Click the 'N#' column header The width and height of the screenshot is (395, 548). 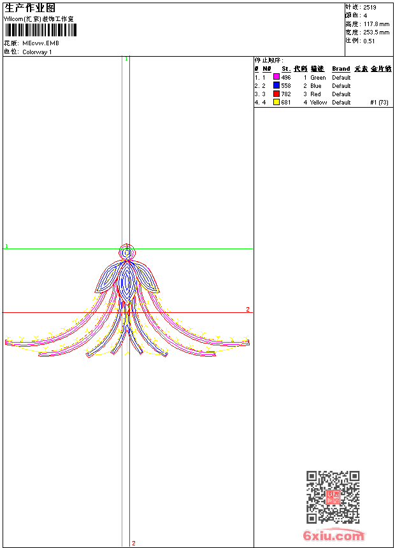(x=267, y=69)
